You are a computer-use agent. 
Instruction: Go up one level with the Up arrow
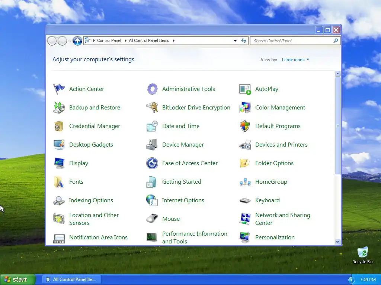click(x=77, y=41)
